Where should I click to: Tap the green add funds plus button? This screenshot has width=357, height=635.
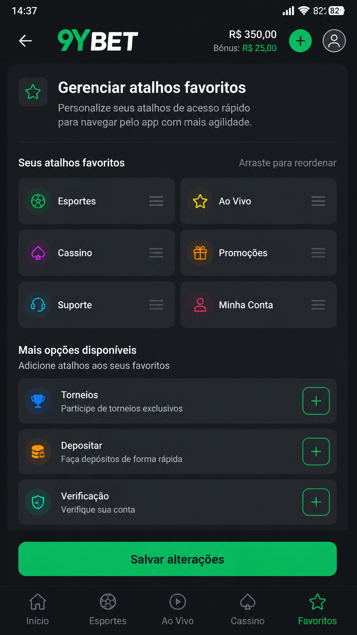300,41
